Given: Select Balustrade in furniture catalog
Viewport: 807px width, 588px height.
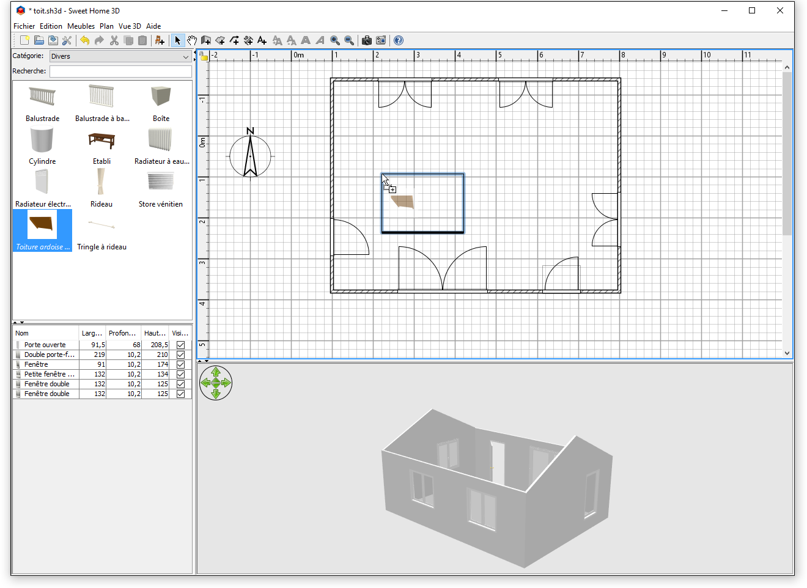Looking at the screenshot, I should 42,103.
